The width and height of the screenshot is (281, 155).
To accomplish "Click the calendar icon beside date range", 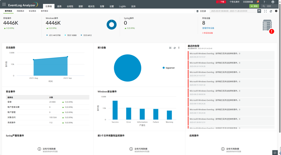I will pyautogui.click(x=259, y=11).
